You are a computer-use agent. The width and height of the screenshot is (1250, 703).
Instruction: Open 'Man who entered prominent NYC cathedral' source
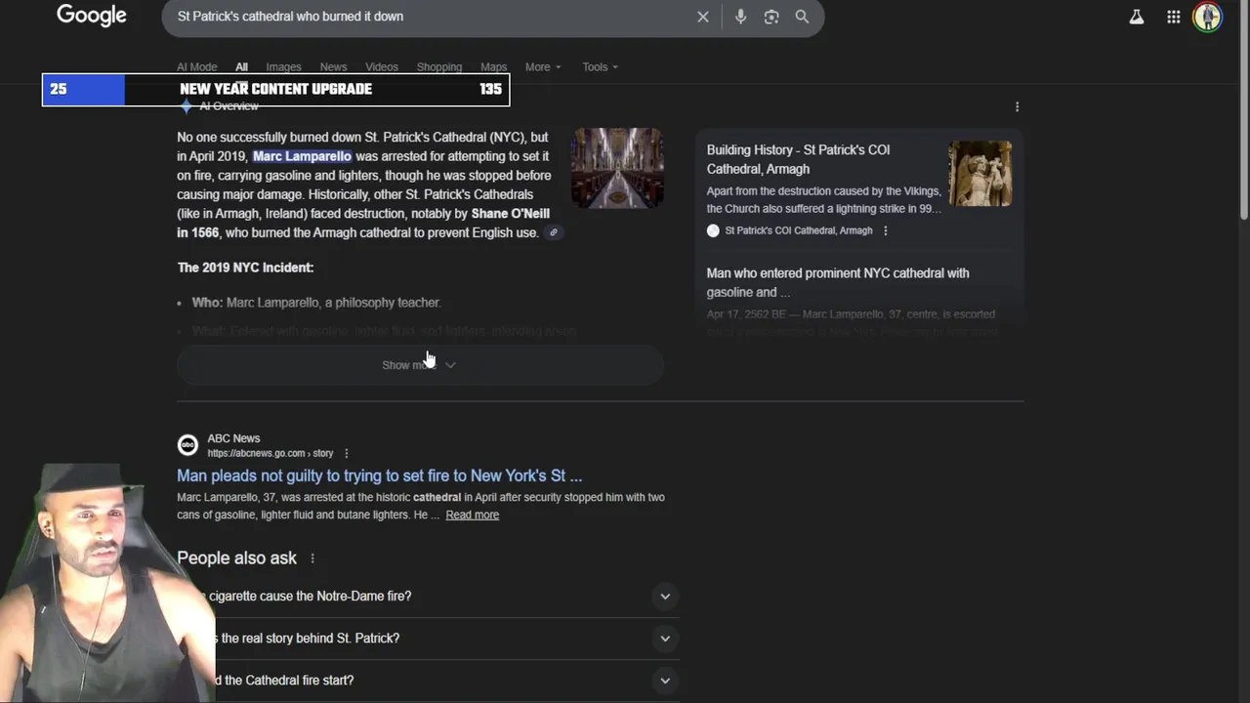(838, 282)
